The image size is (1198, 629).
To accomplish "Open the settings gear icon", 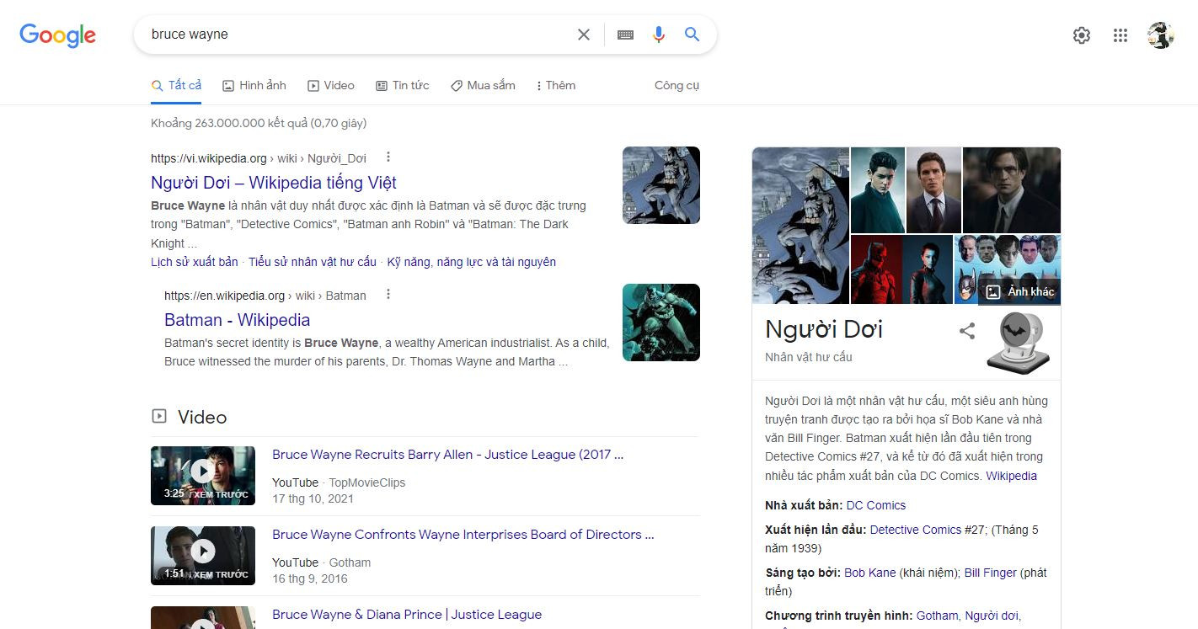I will [1082, 35].
